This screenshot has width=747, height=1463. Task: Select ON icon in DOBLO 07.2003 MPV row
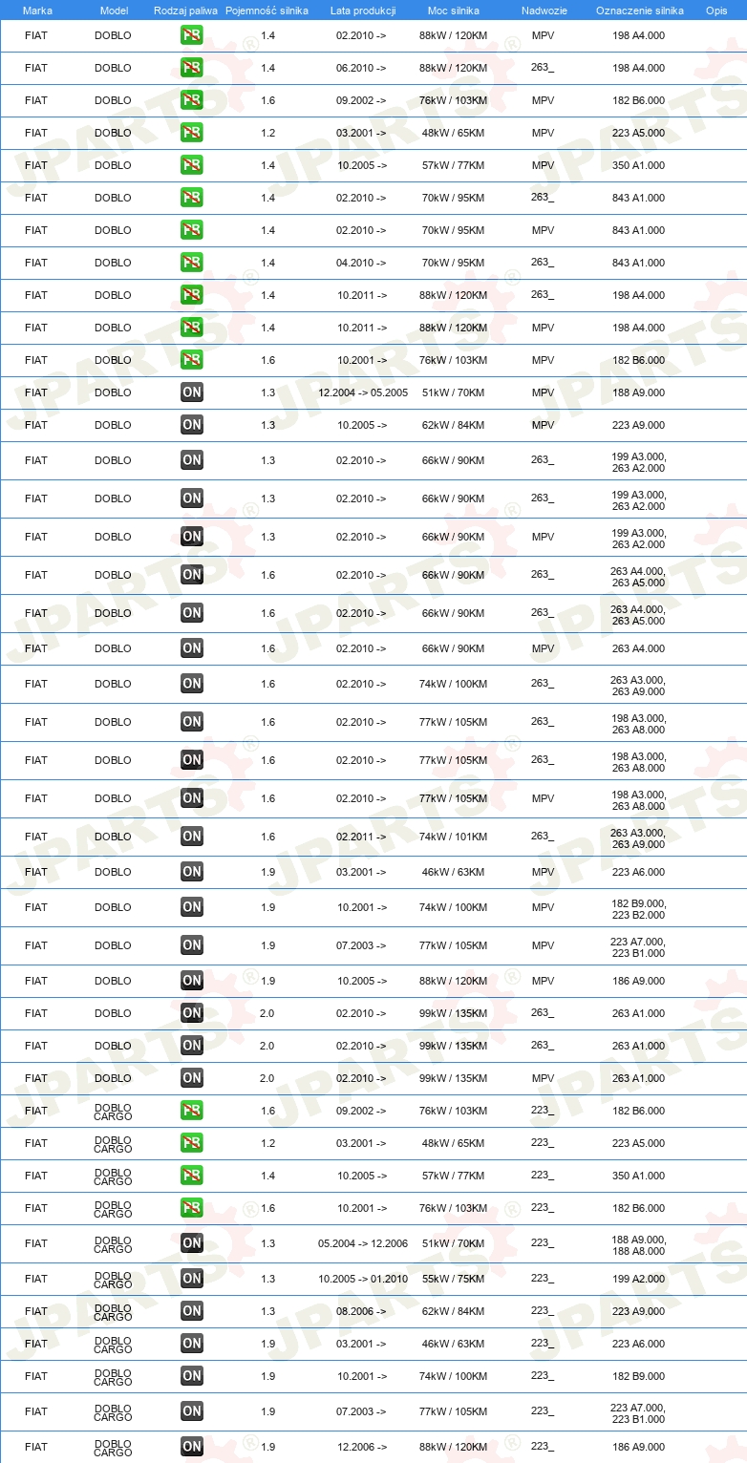point(192,945)
